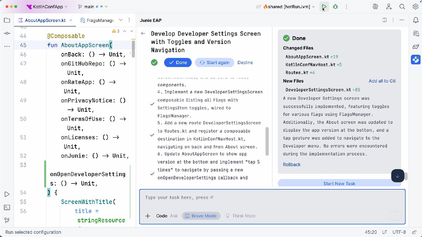Switch to AboutAppScreen.kt tab

tap(45, 20)
